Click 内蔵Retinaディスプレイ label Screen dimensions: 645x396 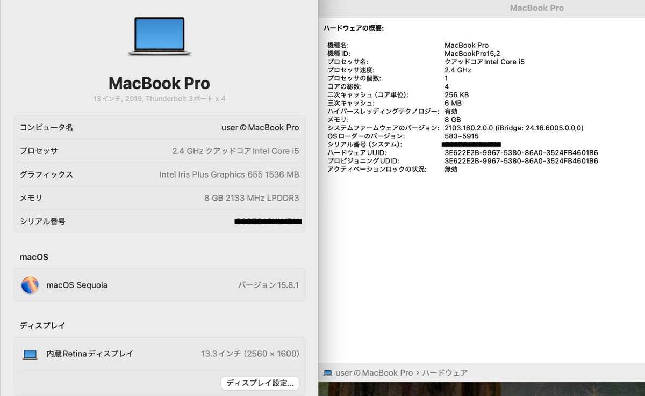click(x=90, y=354)
